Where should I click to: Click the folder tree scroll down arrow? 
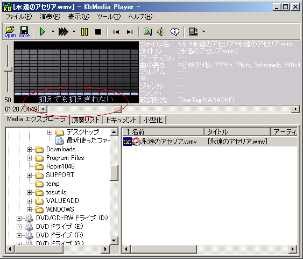coord(114,241)
